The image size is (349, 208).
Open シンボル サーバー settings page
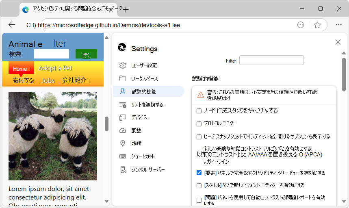click(148, 169)
